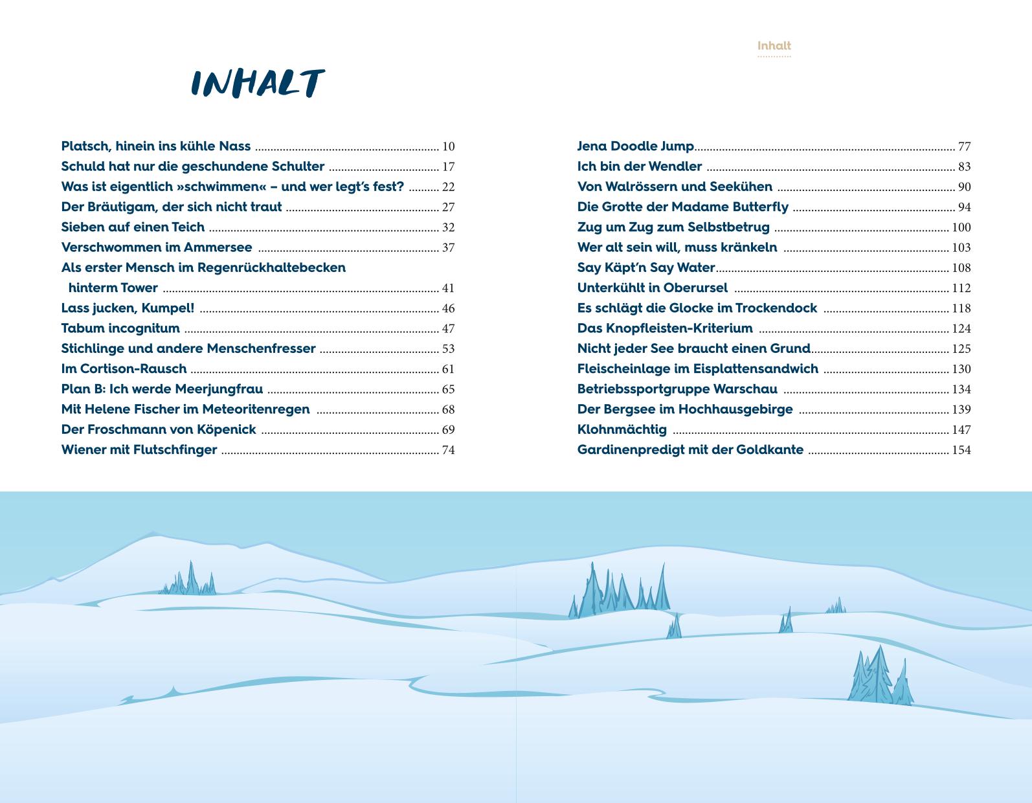Select 'Plan B: Ich werde Meerjungfrau'
Screen dimensions: 1032x803
[x=162, y=389]
